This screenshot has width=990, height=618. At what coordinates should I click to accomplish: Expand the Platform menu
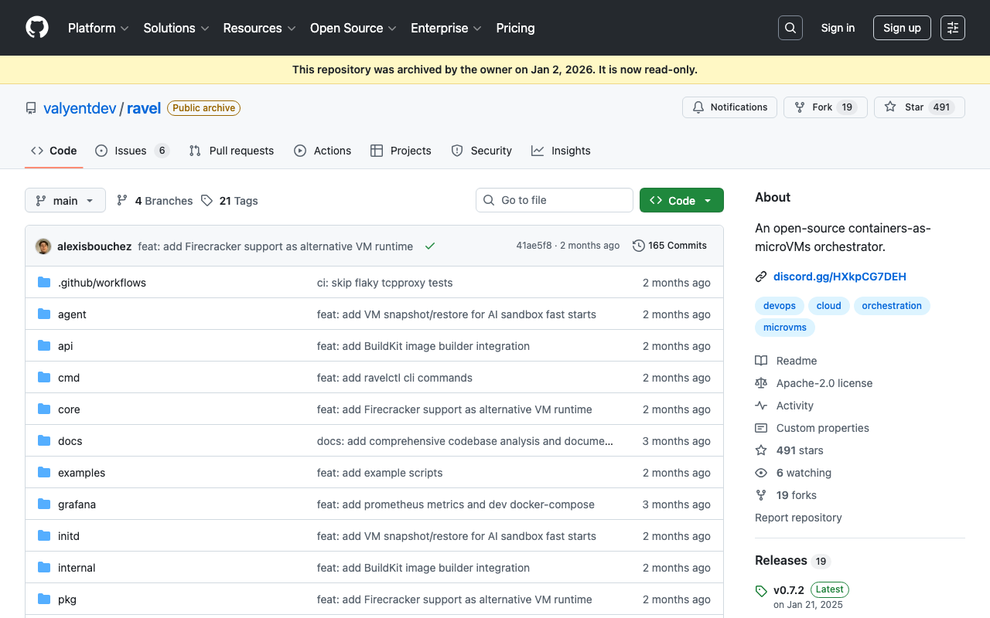pyautogui.click(x=98, y=28)
